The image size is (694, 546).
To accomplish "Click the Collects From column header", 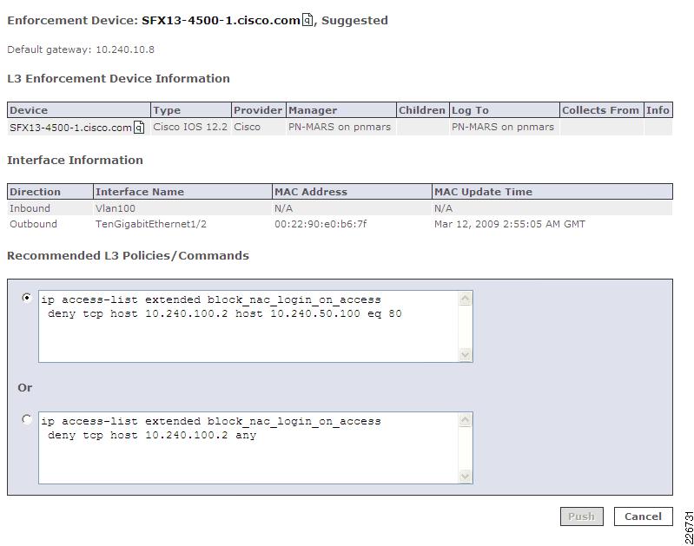I will pyautogui.click(x=602, y=109).
